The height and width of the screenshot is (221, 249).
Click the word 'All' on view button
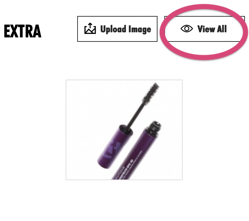[222, 29]
